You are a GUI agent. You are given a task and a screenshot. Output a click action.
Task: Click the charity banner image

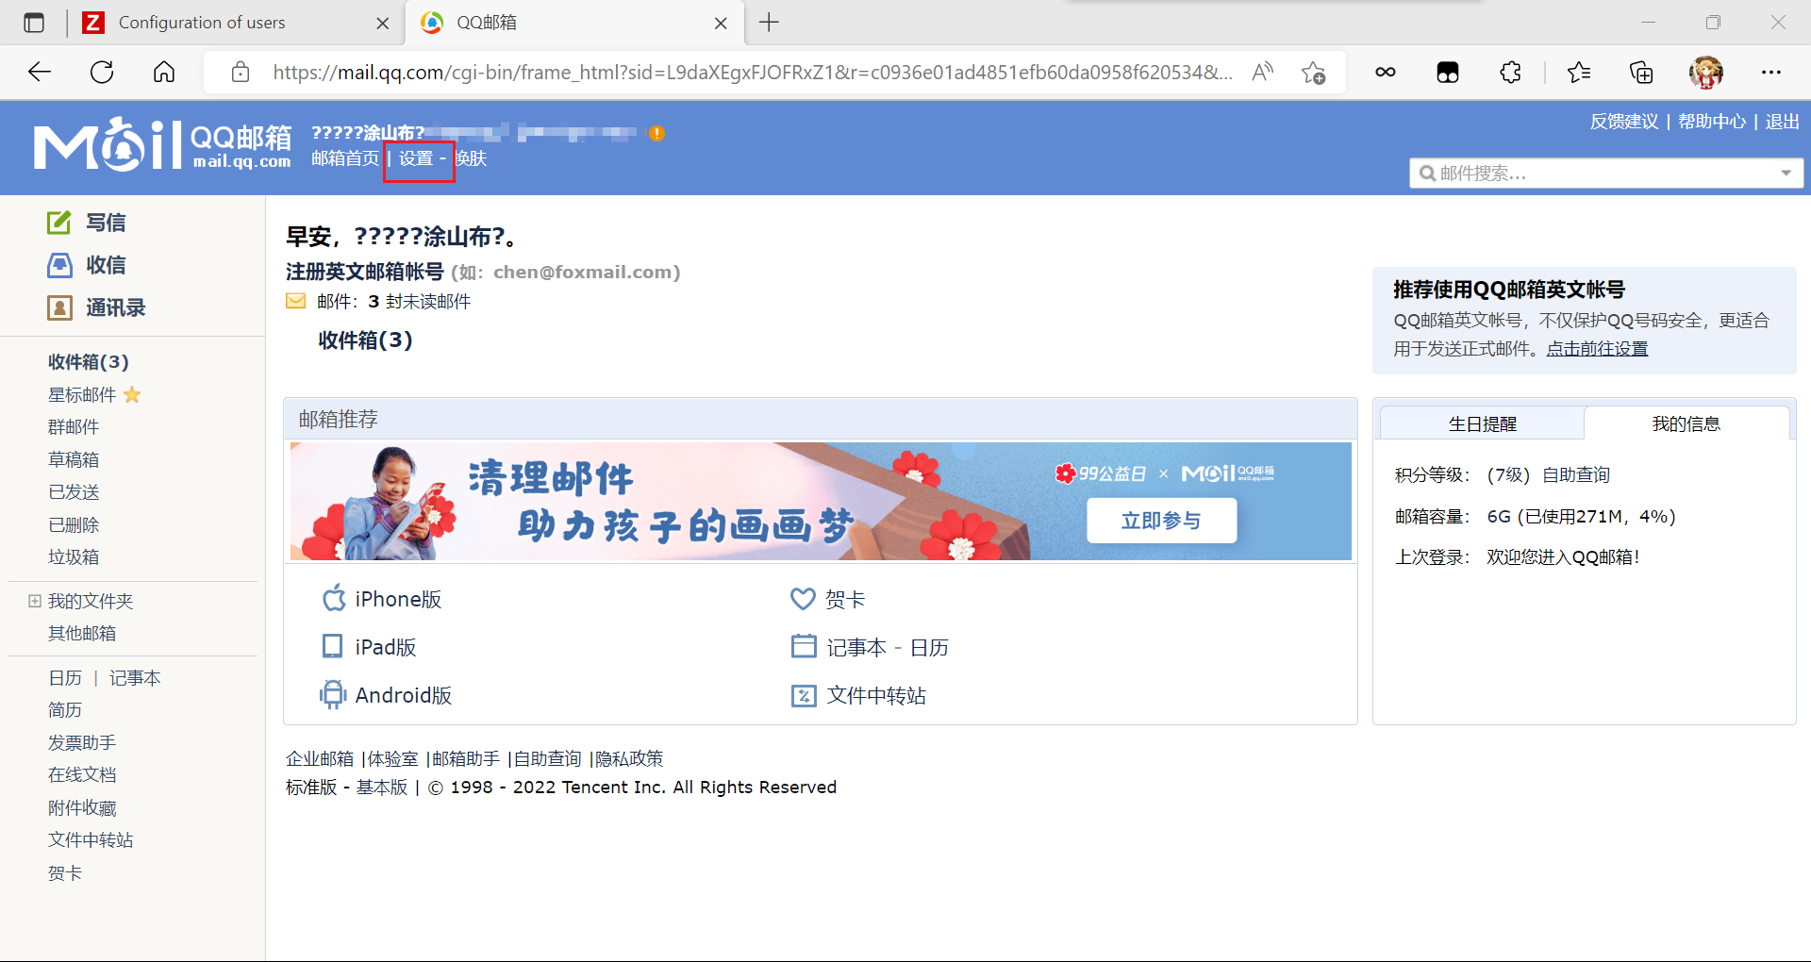point(820,501)
